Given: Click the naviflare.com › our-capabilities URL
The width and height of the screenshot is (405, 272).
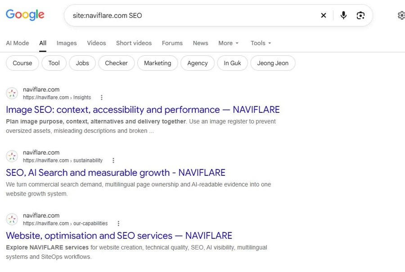Looking at the screenshot, I should click(x=65, y=223).
